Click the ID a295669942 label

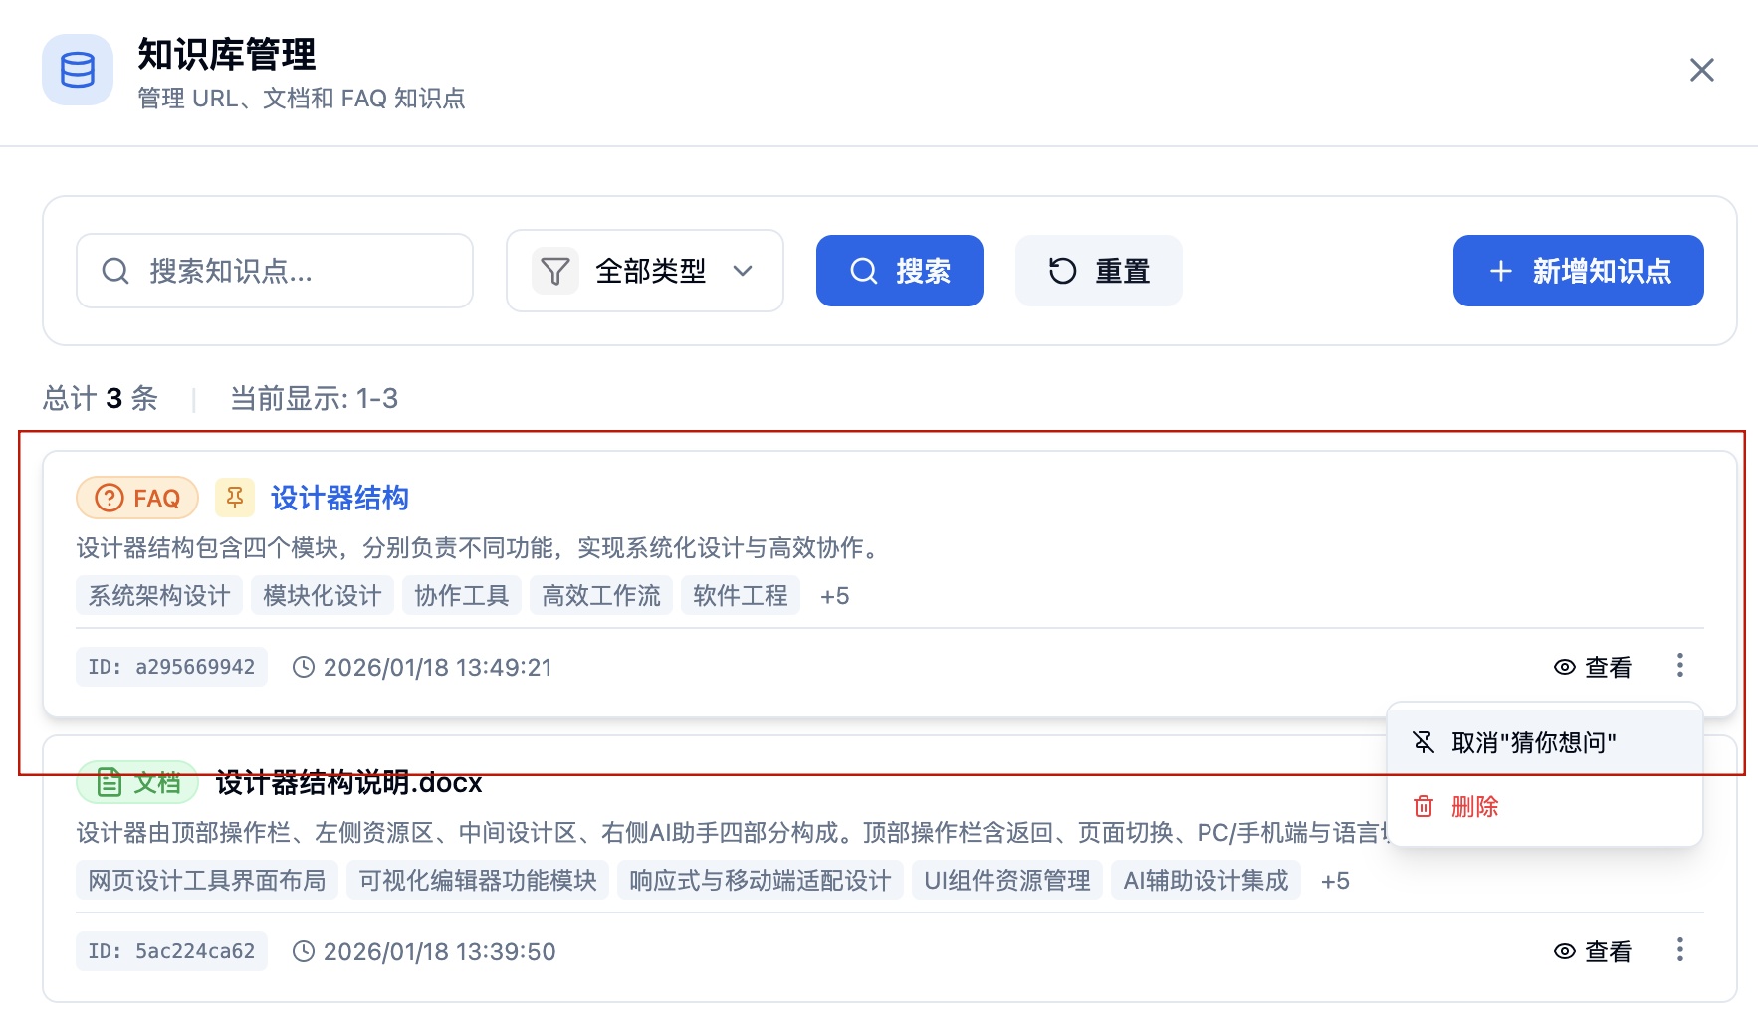click(x=171, y=667)
